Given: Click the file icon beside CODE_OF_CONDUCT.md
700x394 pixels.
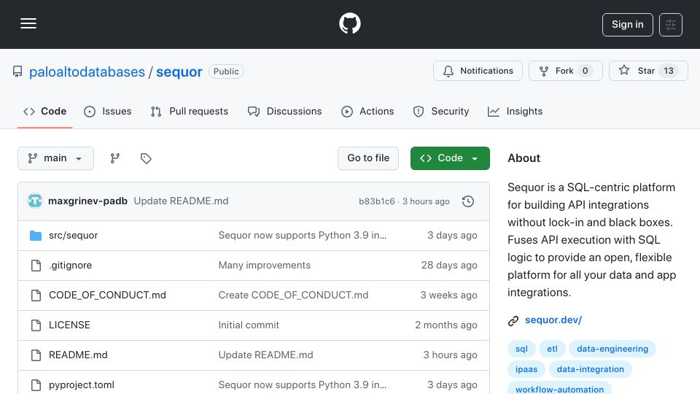Looking at the screenshot, I should click(x=36, y=295).
